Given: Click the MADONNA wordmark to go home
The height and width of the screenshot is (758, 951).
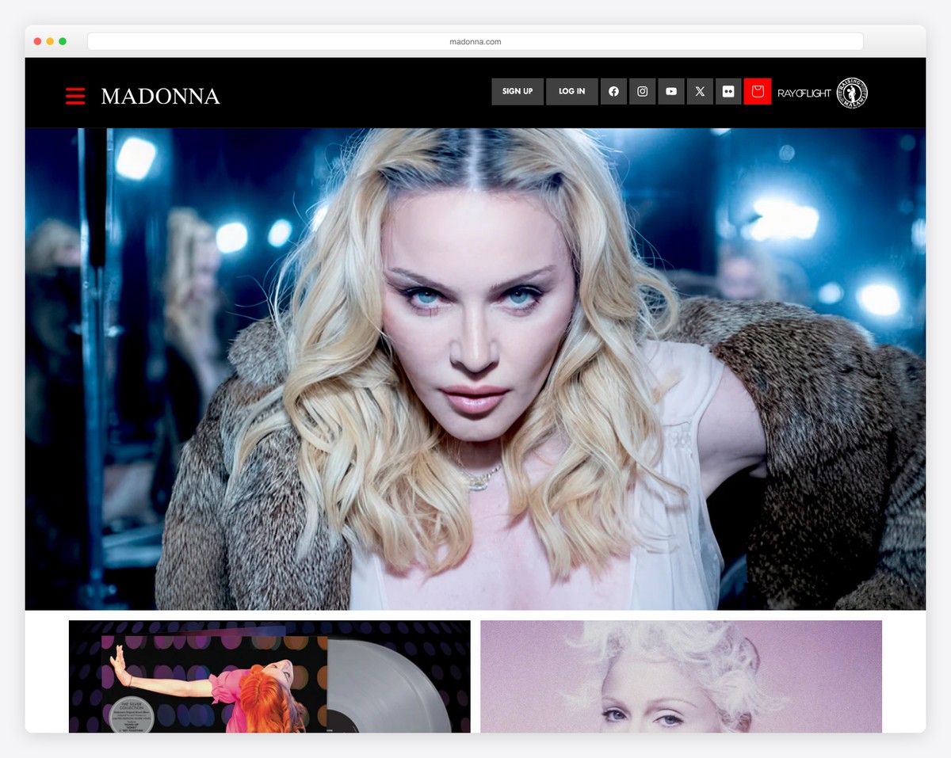Looking at the screenshot, I should [159, 97].
